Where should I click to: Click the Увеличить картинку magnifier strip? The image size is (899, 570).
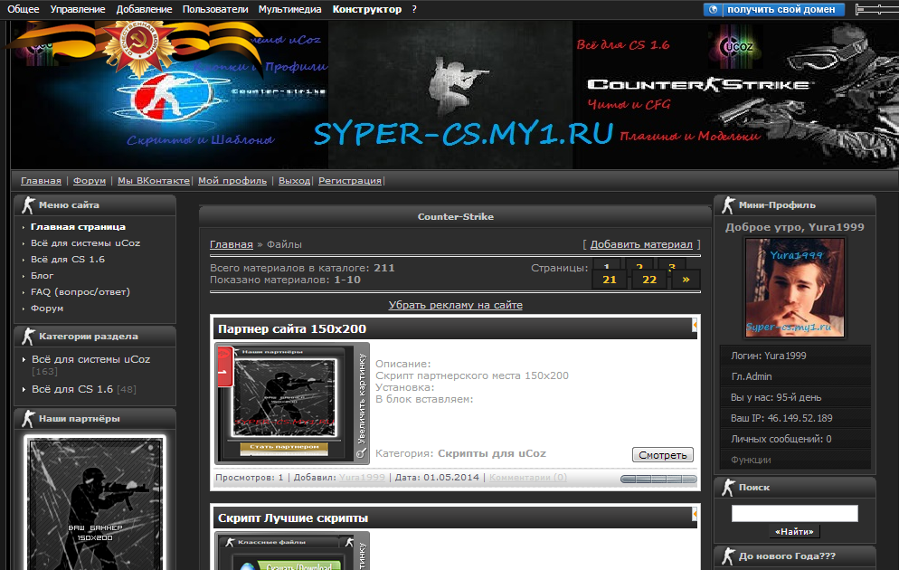pyautogui.click(x=361, y=404)
